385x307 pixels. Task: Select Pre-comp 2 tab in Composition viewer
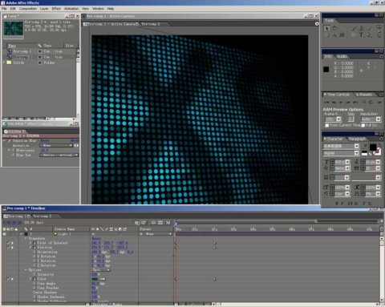click(151, 24)
